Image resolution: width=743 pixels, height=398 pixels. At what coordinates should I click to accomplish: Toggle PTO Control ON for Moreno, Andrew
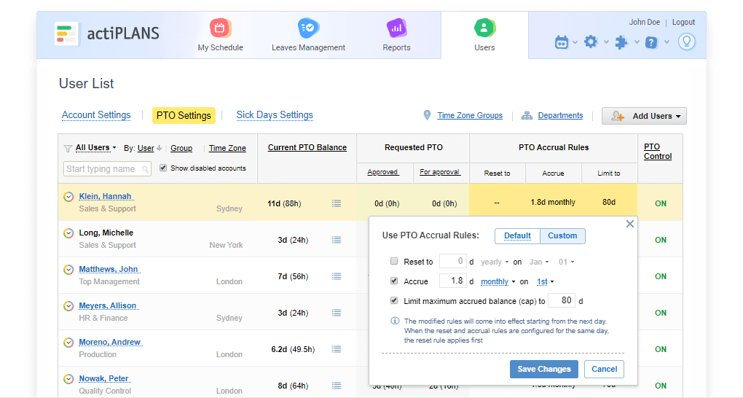coord(661,349)
